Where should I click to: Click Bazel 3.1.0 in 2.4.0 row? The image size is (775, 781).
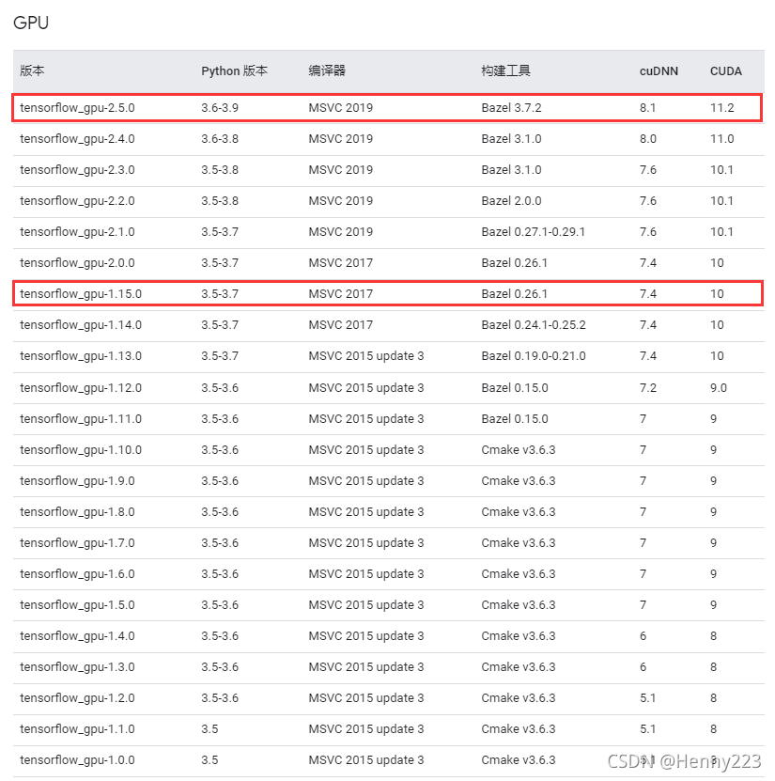(511, 139)
